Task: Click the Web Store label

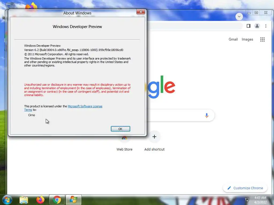Action: tap(124, 149)
